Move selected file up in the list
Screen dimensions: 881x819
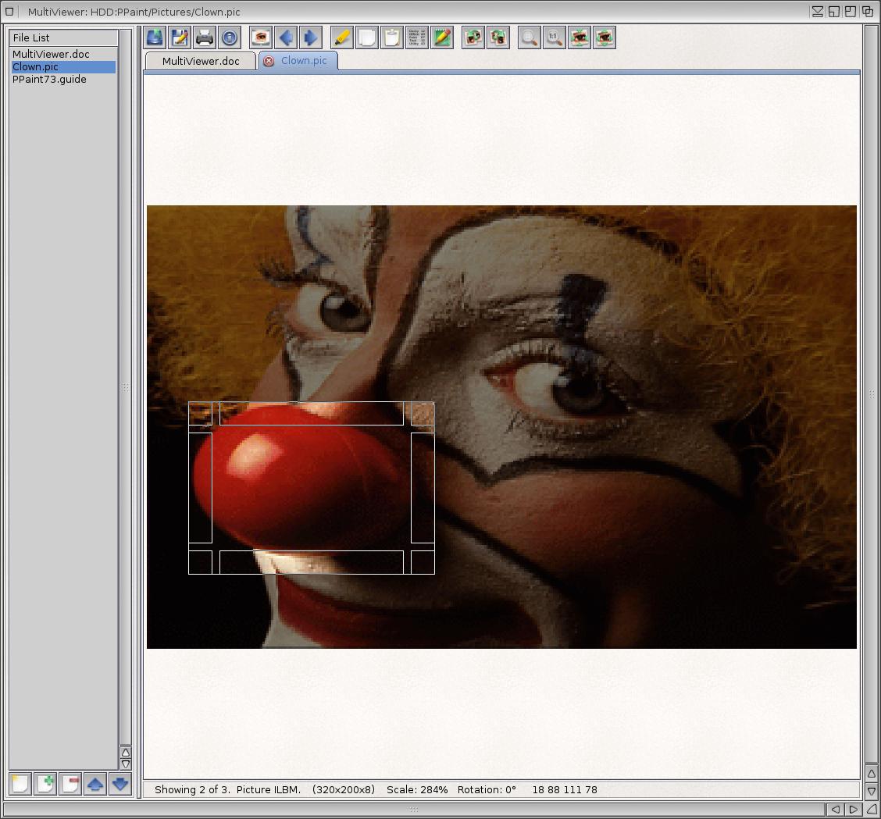click(x=95, y=784)
